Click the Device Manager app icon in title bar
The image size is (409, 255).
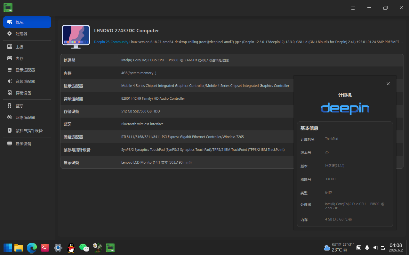(8, 8)
